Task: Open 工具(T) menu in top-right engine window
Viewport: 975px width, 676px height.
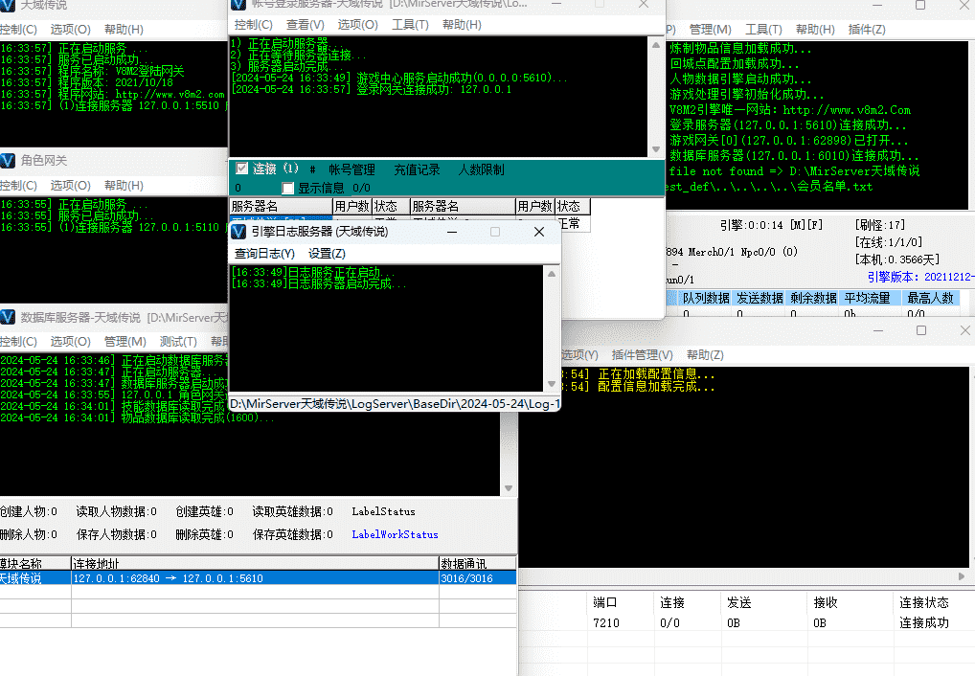Action: point(763,30)
